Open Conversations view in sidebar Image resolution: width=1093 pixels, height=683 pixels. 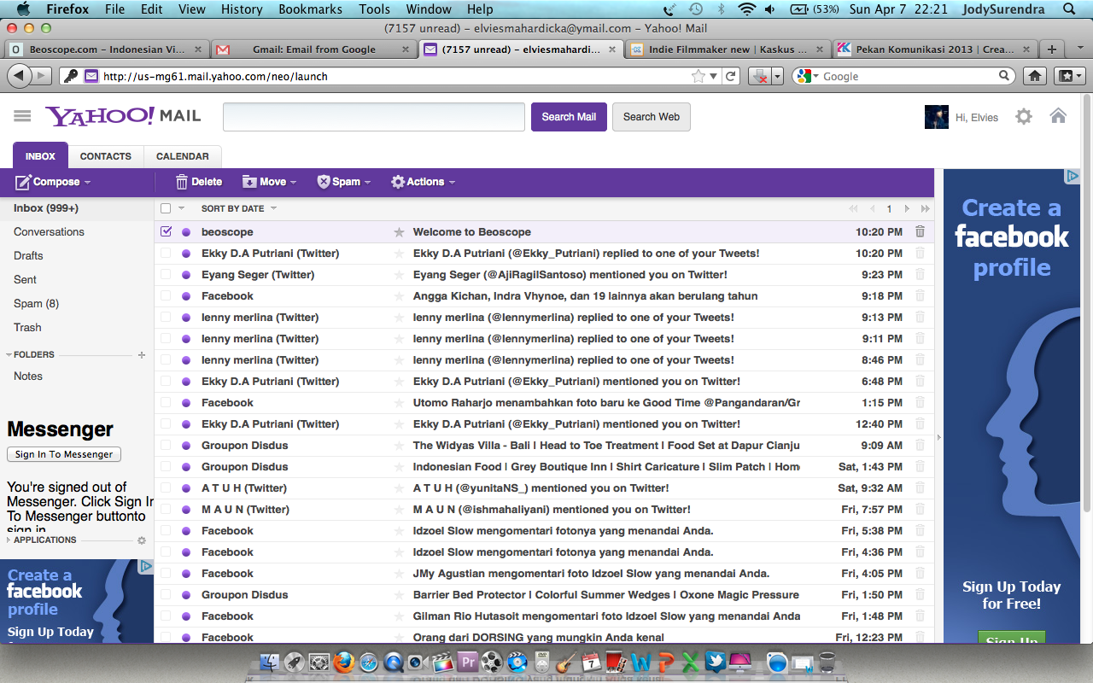[49, 232]
